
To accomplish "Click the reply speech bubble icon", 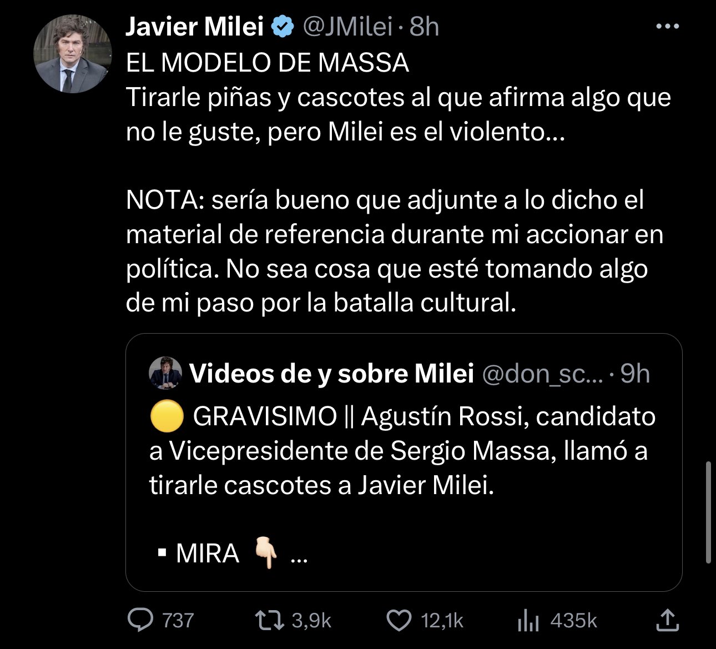I will [x=140, y=620].
